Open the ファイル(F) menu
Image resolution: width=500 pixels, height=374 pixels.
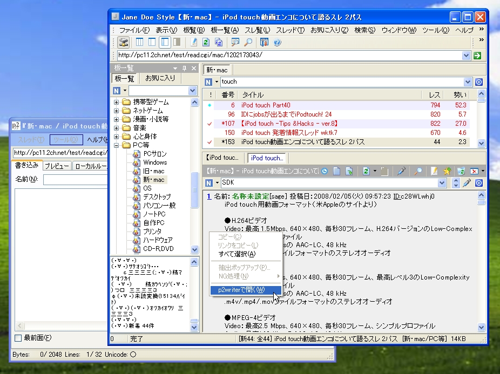134,30
